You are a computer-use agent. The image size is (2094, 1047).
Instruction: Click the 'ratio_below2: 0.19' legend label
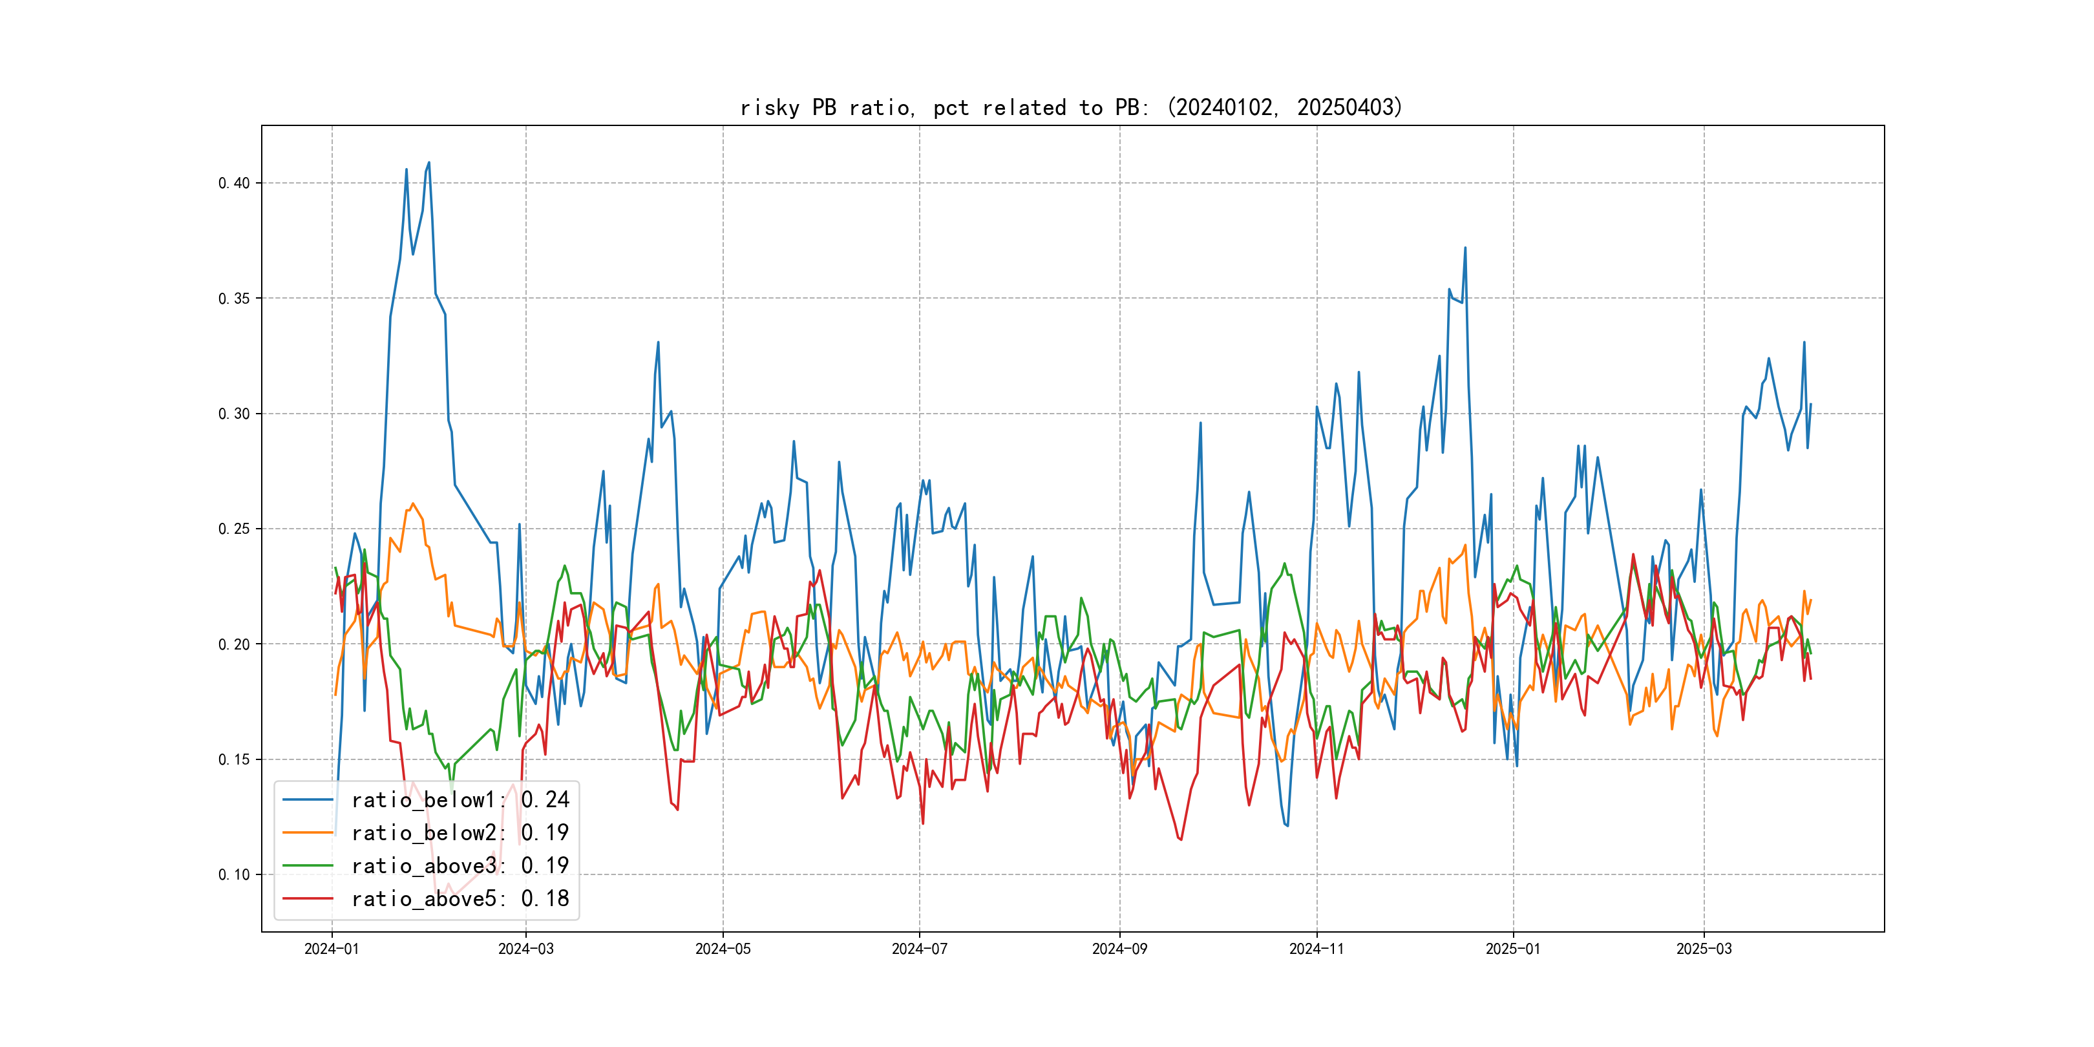click(460, 832)
